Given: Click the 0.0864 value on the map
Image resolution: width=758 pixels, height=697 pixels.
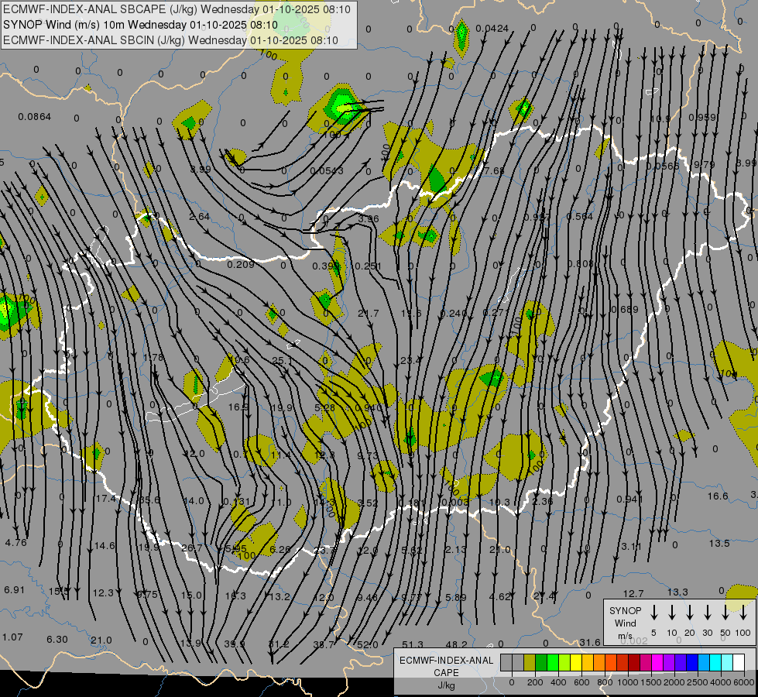Looking at the screenshot, I should tap(34, 117).
